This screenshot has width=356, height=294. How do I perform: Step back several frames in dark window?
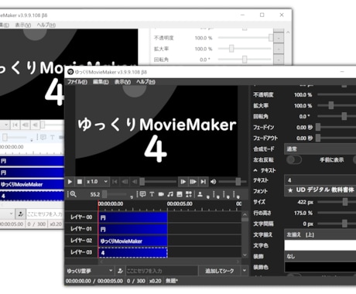click(x=125, y=182)
